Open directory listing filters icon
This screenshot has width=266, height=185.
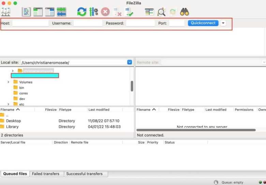tap(149, 12)
